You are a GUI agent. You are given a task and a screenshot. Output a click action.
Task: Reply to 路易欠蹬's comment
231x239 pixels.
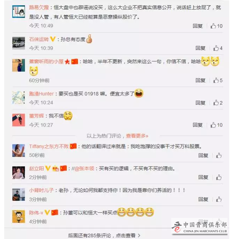click(x=198, y=26)
